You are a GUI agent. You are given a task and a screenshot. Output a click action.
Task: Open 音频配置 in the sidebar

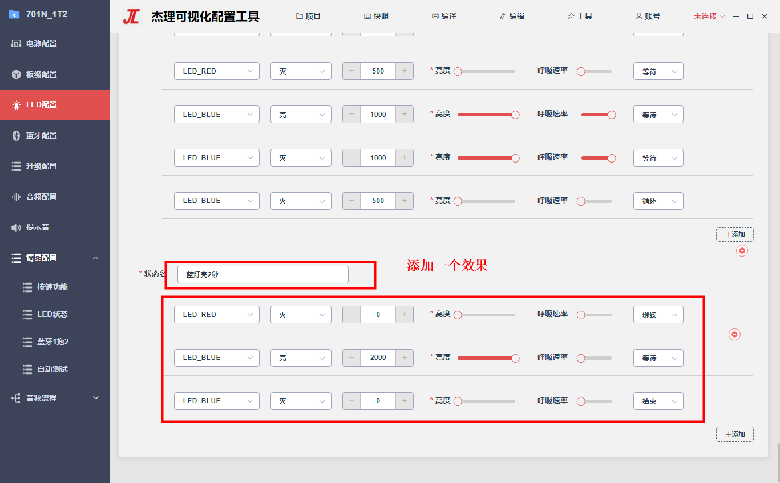point(55,197)
